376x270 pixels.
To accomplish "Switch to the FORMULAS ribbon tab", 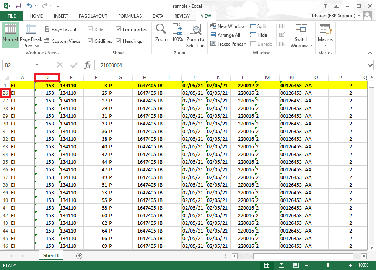I will pos(130,16).
